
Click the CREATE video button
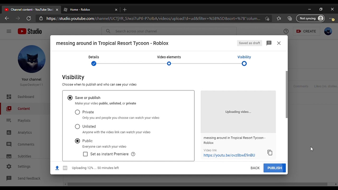(306, 31)
